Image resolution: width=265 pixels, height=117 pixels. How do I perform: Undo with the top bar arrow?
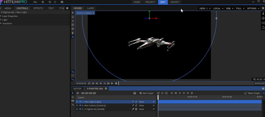pos(50,2)
